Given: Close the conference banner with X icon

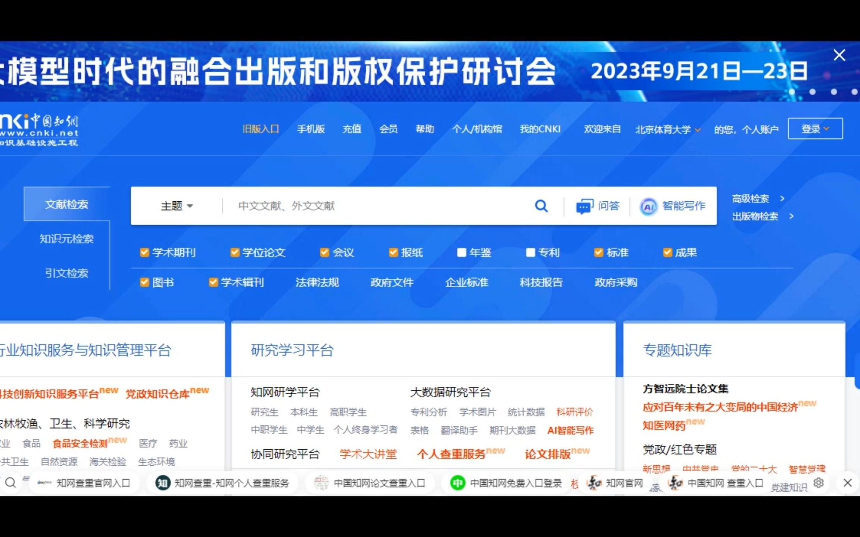Looking at the screenshot, I should click(839, 55).
